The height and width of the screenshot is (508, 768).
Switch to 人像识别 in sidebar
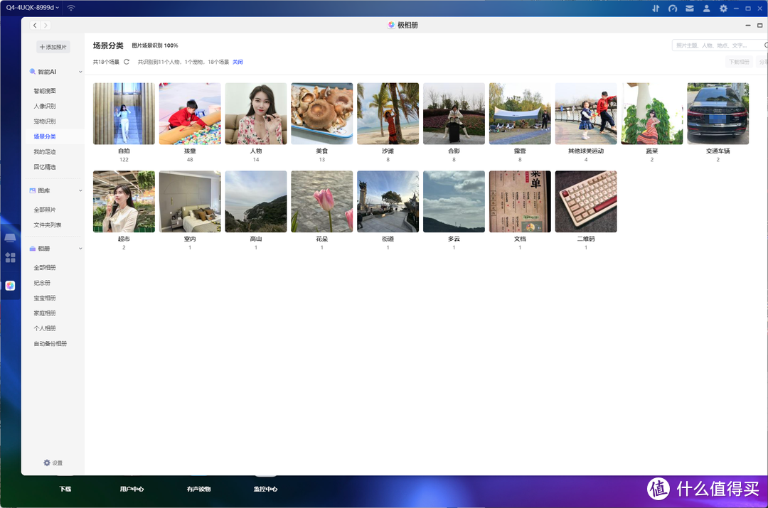(x=44, y=106)
